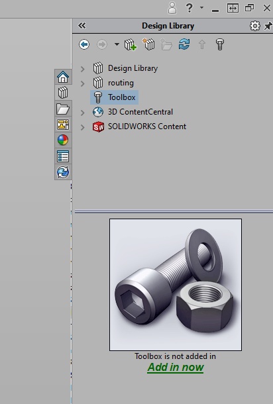Open View Palette task pane tab

[x=63, y=125]
